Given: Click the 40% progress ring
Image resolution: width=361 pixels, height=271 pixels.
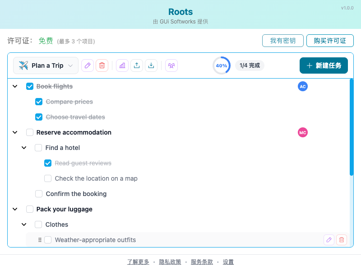Looking at the screenshot, I should pos(222,65).
